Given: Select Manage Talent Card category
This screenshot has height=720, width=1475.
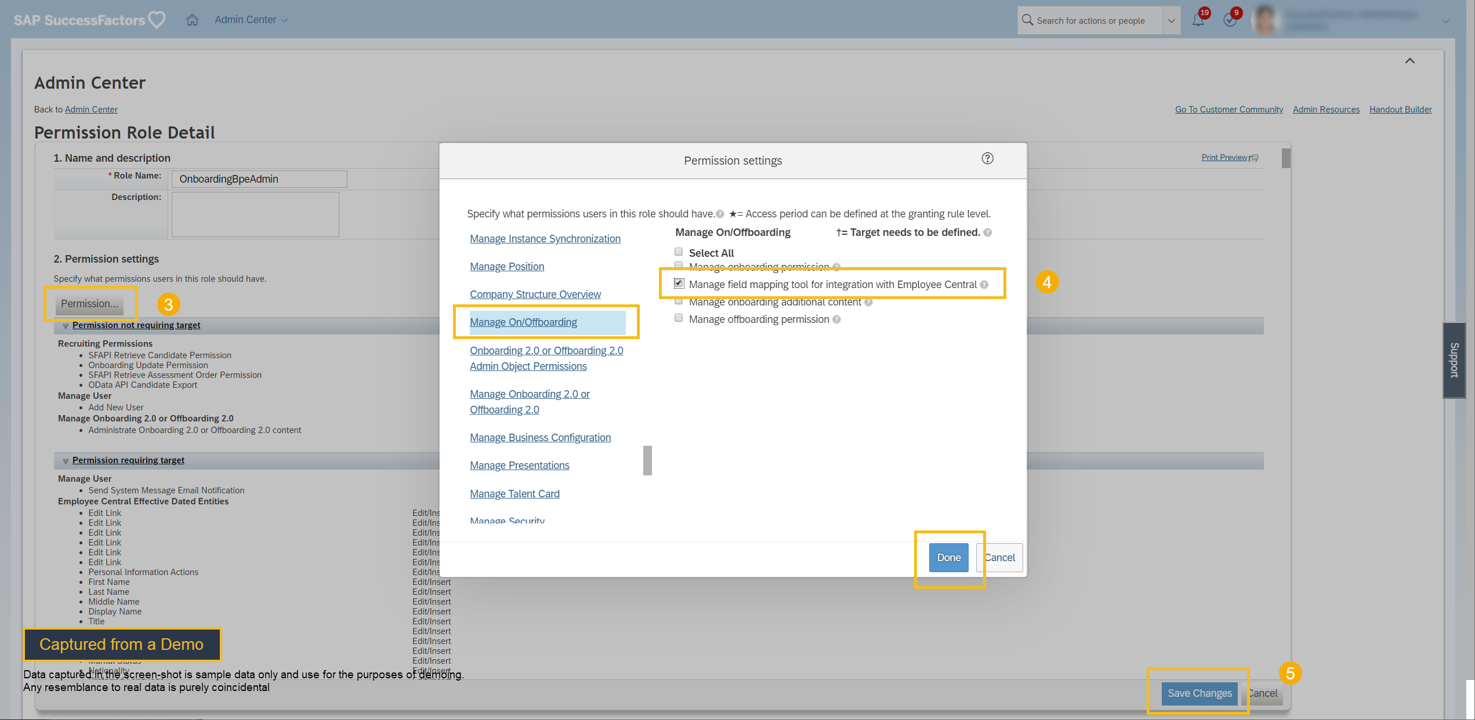Looking at the screenshot, I should [514, 494].
